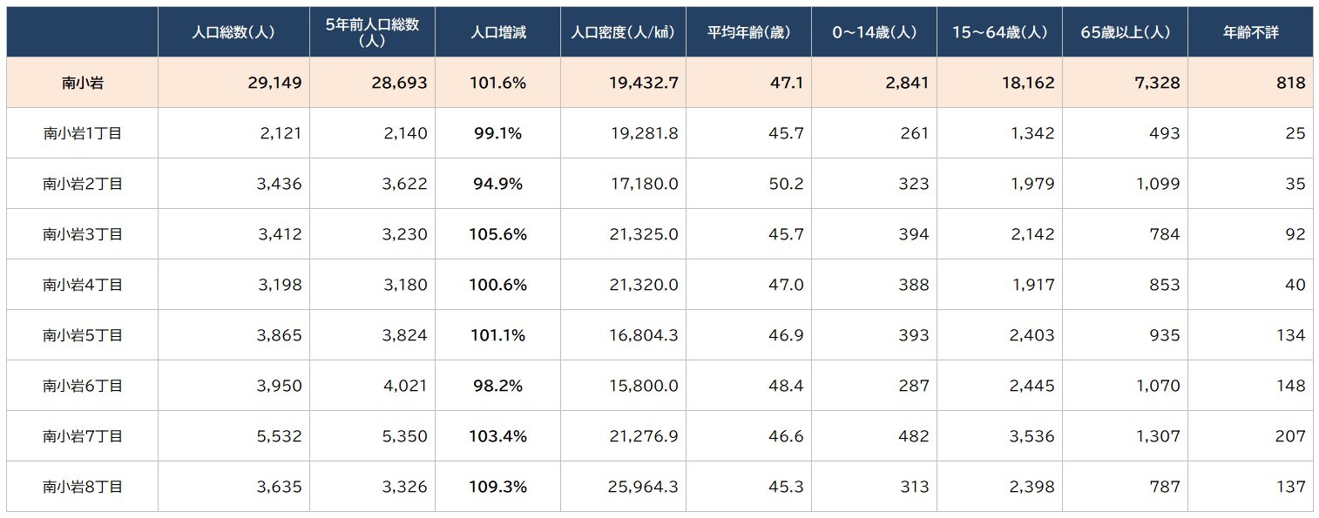Select the 3,536 value in 南小岩7丁目 row

[x=1032, y=436]
